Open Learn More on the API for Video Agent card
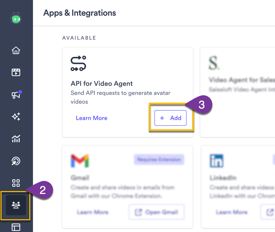This screenshot has width=275, height=232. [x=91, y=118]
